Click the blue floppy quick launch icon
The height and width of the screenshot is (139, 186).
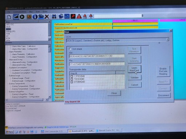coord(32,132)
